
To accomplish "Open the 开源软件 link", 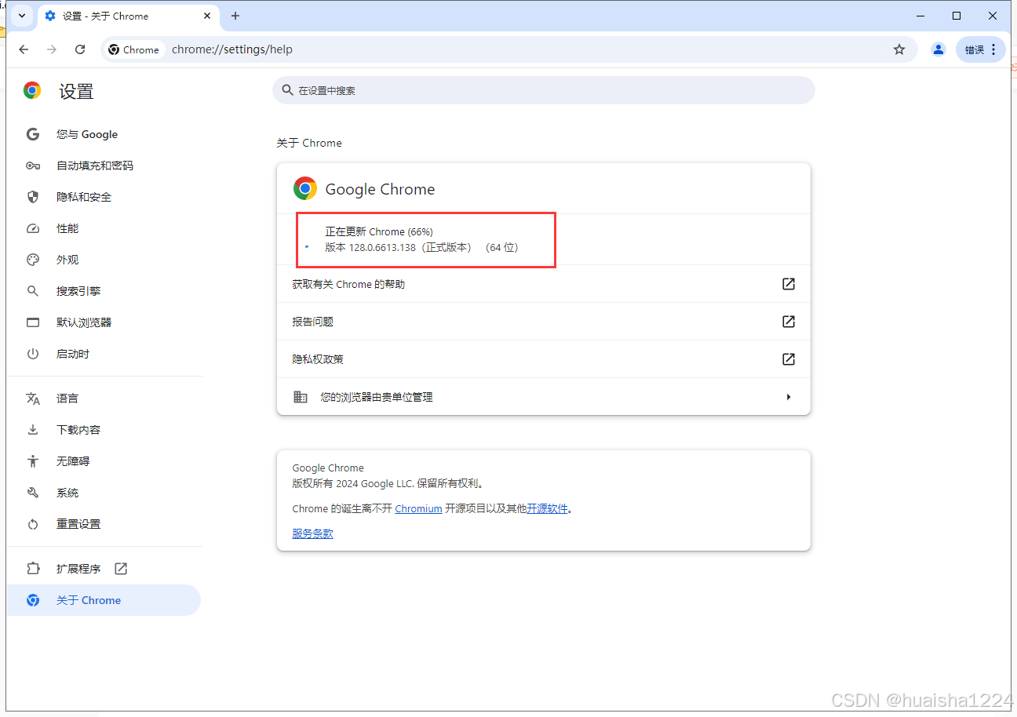I will [x=547, y=508].
